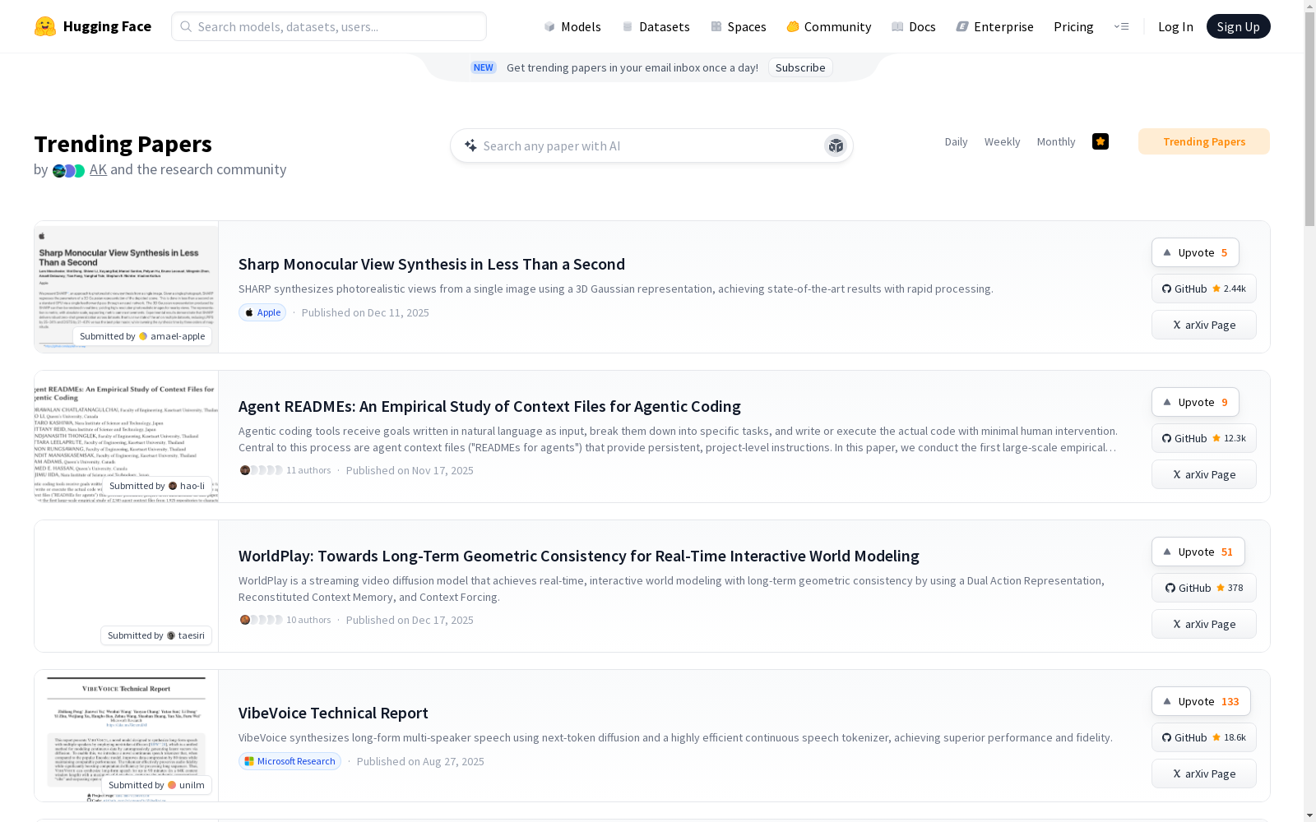The width and height of the screenshot is (1316, 822).
Task: Upvote the WorldPlay paper
Action: pyautogui.click(x=1198, y=552)
